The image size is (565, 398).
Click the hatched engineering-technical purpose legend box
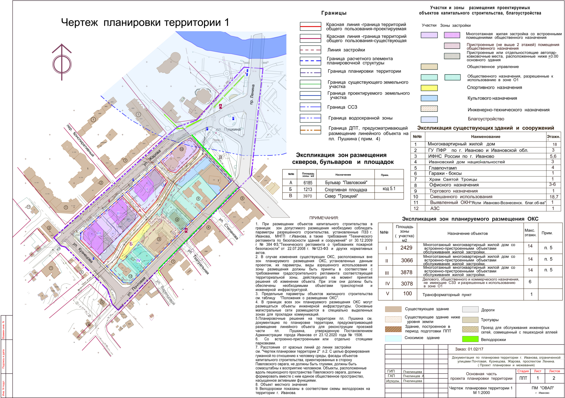click(429, 109)
